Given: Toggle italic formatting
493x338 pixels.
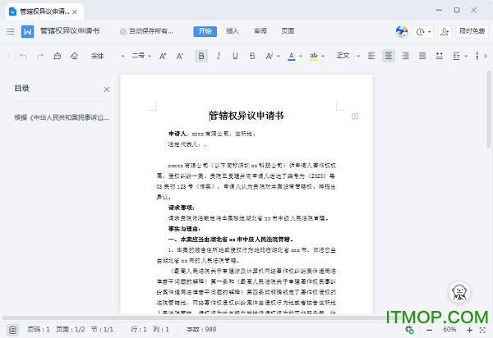Looking at the screenshot, I should (219, 56).
